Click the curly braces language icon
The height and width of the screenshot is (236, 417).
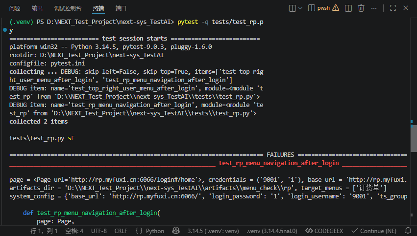[139, 231]
